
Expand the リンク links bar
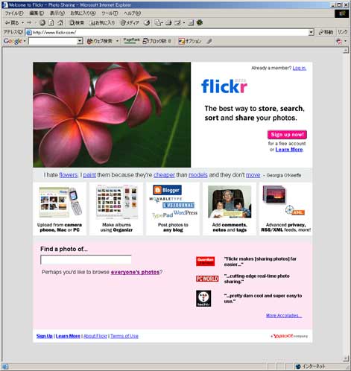(343, 32)
